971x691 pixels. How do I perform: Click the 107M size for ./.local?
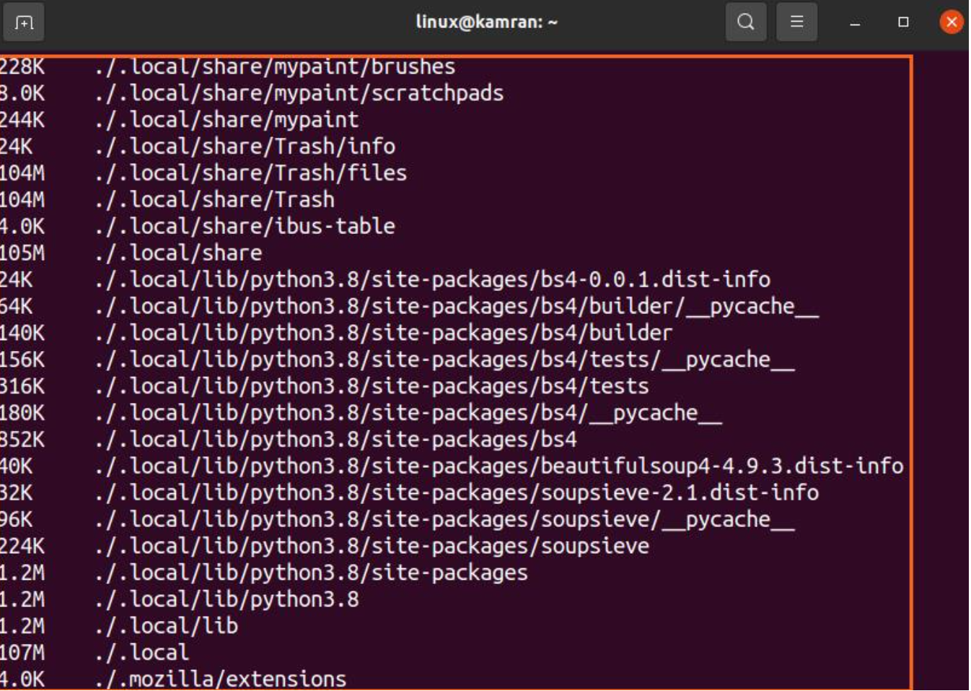pos(22,653)
